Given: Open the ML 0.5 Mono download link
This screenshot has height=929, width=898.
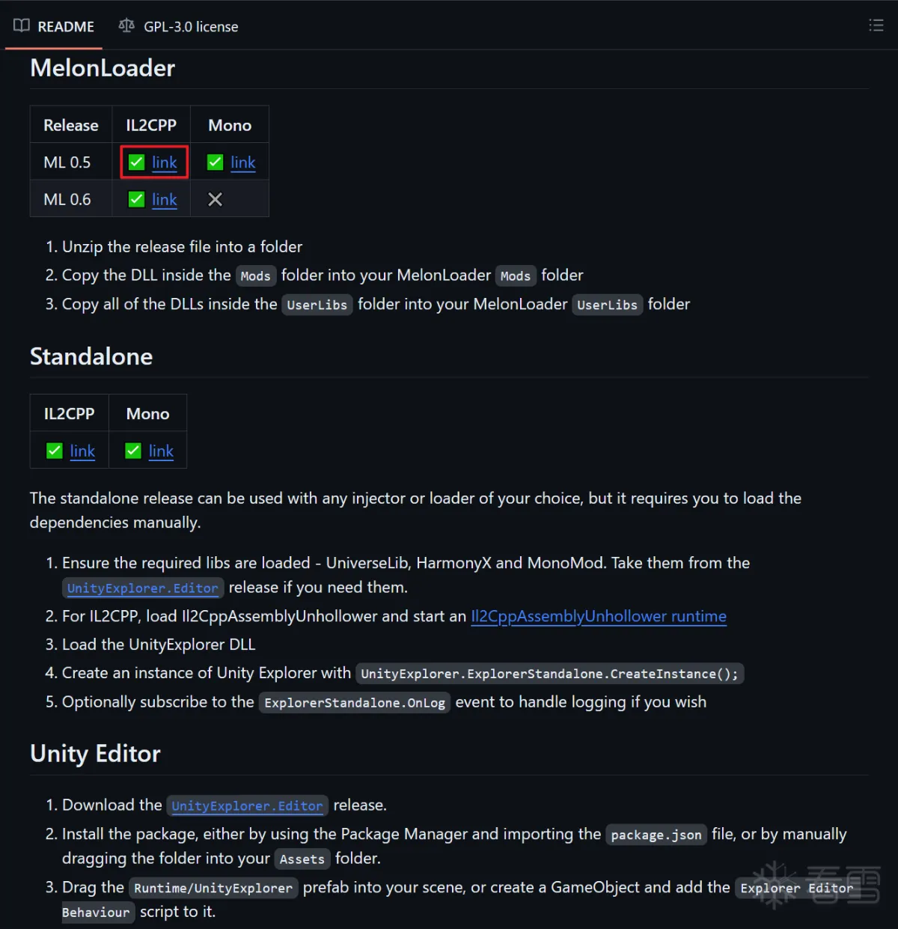Looking at the screenshot, I should [243, 162].
